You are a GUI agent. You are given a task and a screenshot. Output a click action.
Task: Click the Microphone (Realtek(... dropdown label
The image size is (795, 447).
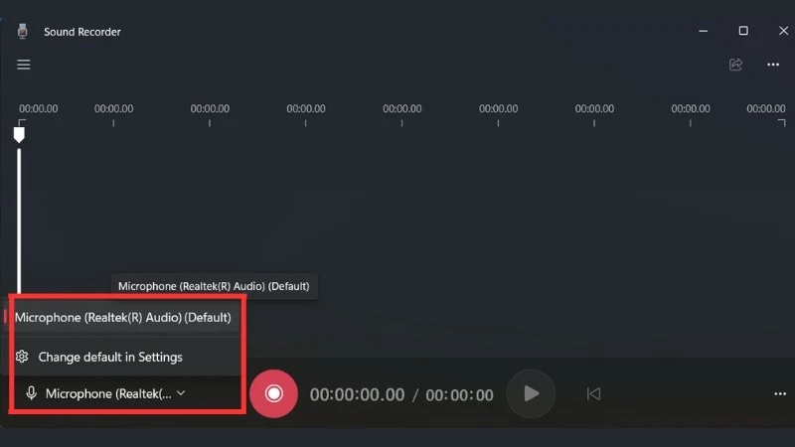pos(108,393)
